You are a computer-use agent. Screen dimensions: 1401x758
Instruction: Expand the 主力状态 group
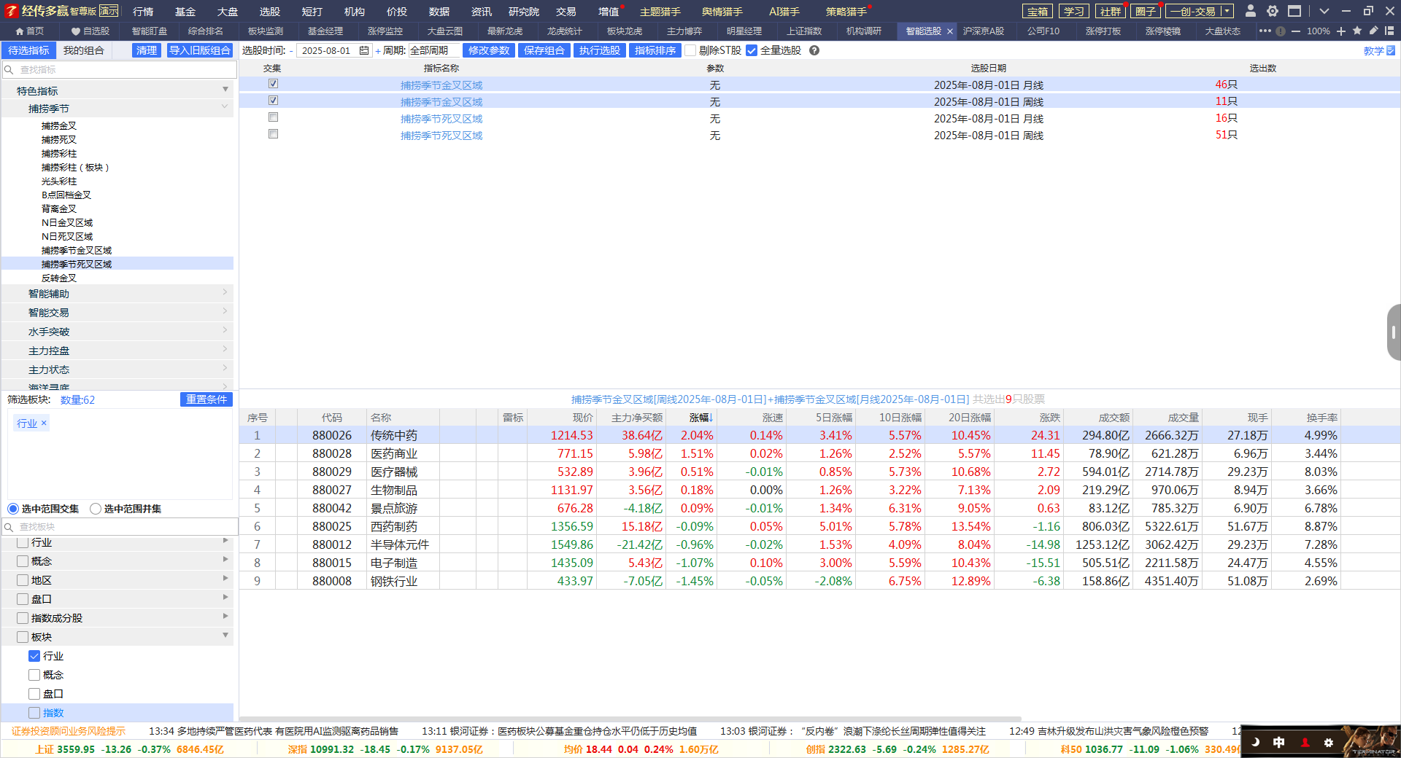point(225,368)
